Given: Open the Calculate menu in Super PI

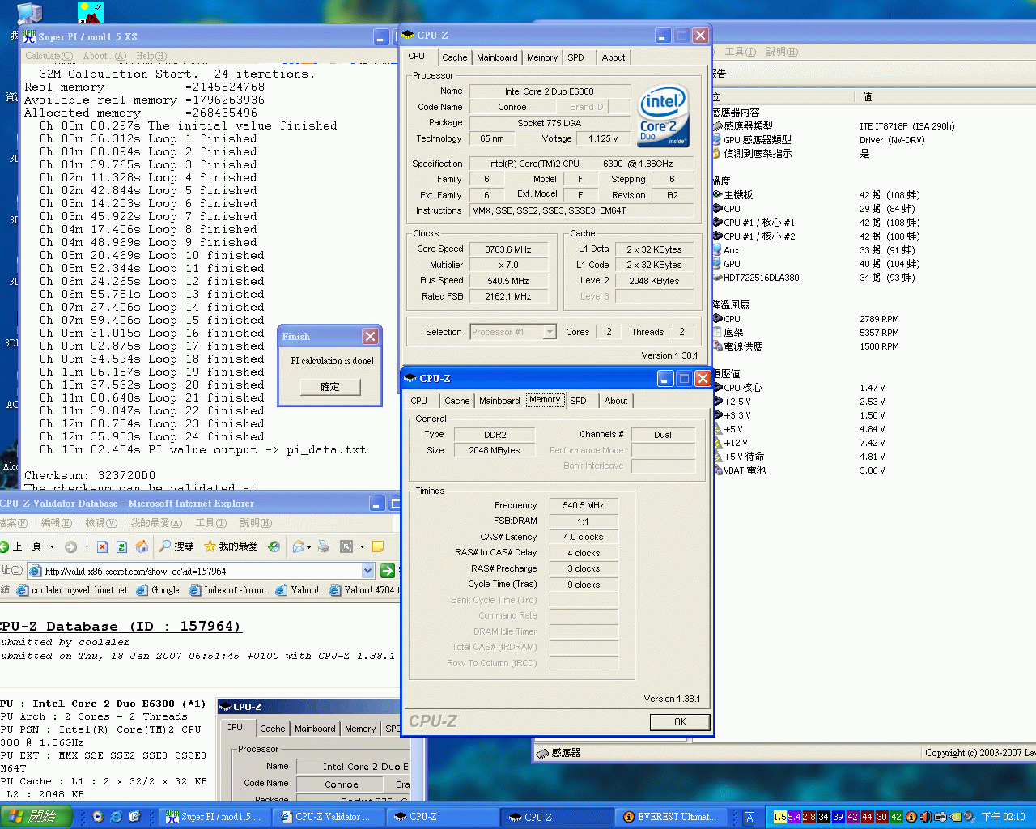Looking at the screenshot, I should pos(49,56).
